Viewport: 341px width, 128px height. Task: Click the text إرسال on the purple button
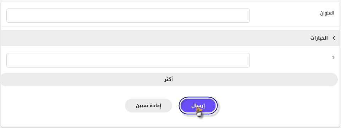click(198, 106)
